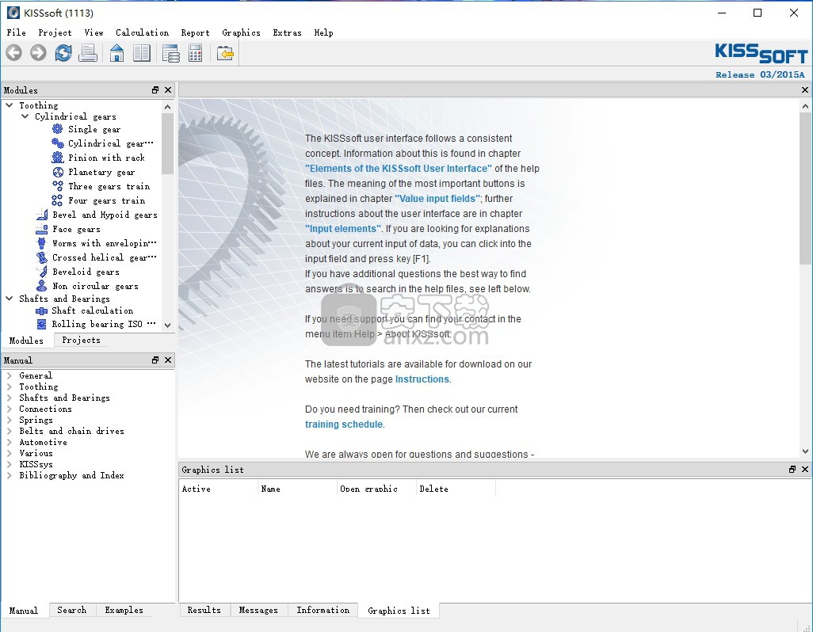Select the Pinion with rack module
This screenshot has height=632, width=813.
106,158
